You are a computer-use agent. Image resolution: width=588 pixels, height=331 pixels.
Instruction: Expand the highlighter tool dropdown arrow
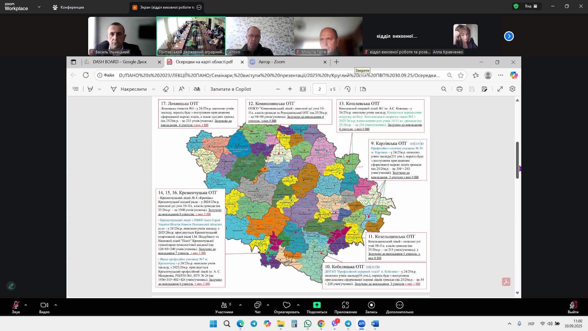coord(100,89)
